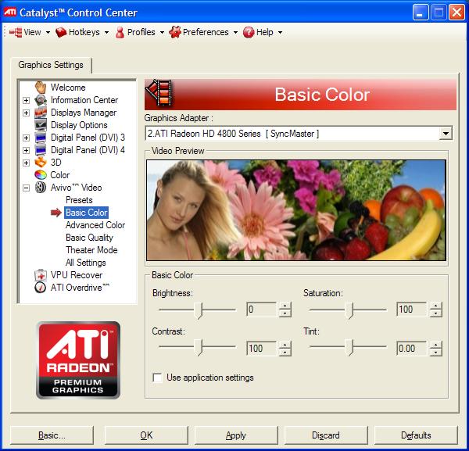Click the ATI Overdrive gauge icon
Viewport: 469px width, 451px height.
(41, 288)
